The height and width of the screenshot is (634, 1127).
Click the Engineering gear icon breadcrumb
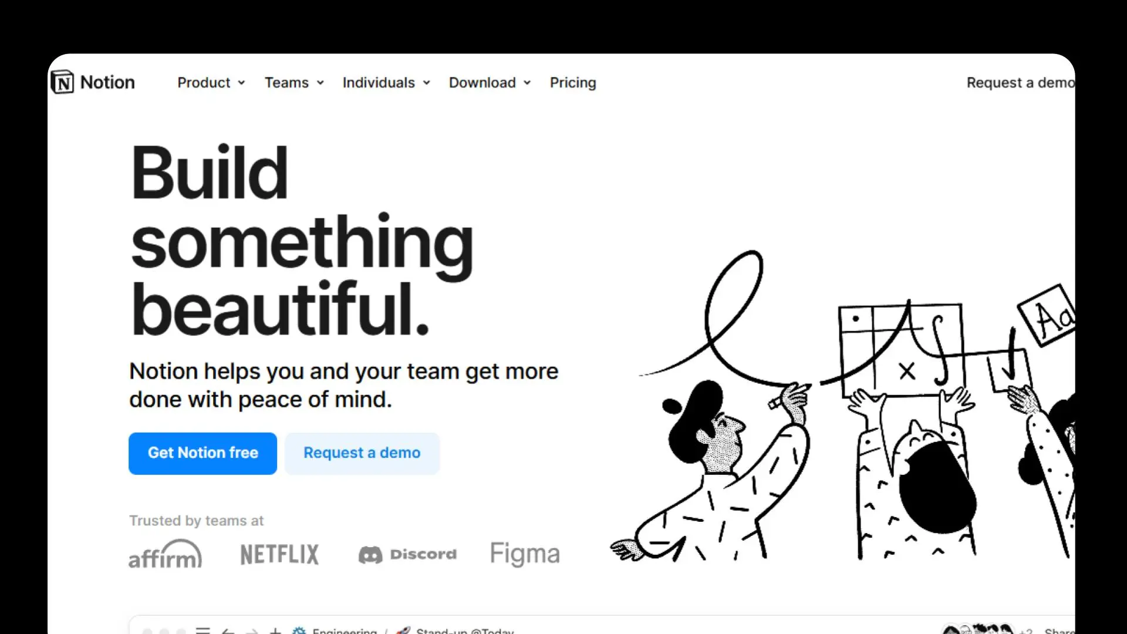[299, 630]
